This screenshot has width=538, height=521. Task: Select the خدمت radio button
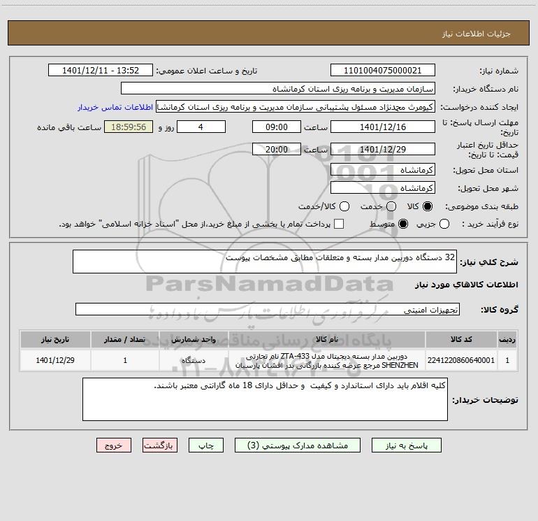(x=391, y=206)
